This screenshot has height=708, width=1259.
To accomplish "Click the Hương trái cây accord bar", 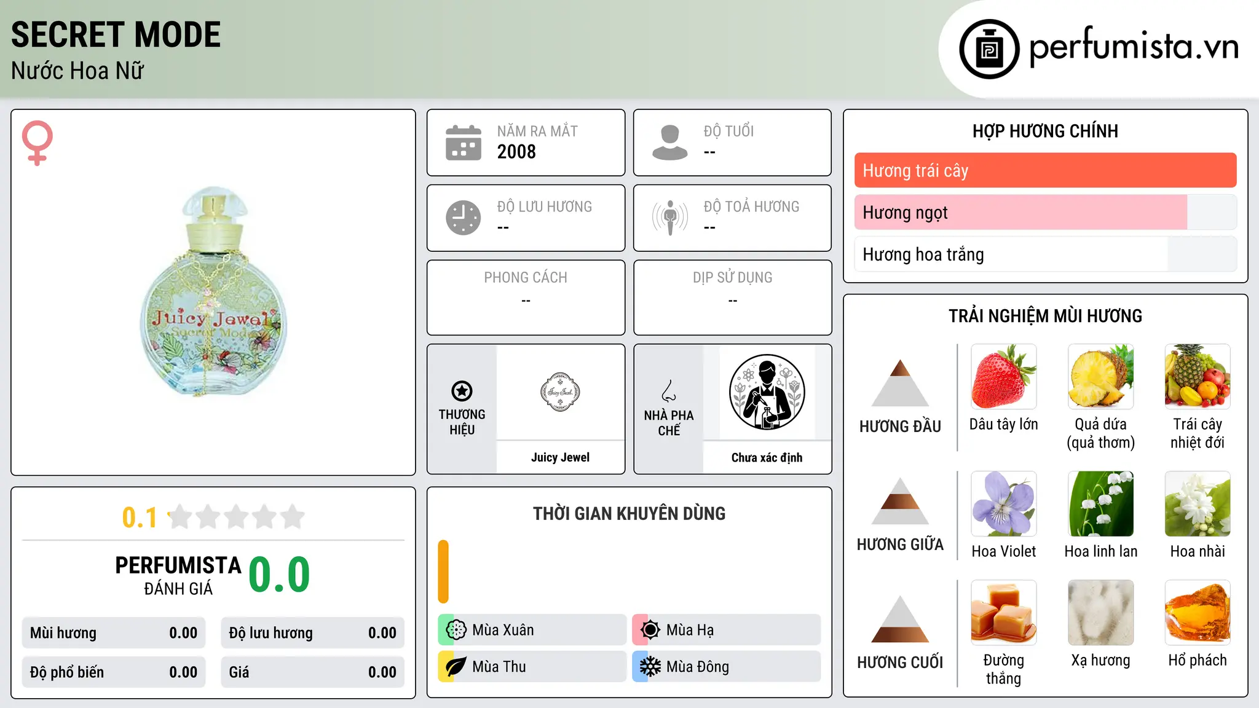I will click(1045, 170).
